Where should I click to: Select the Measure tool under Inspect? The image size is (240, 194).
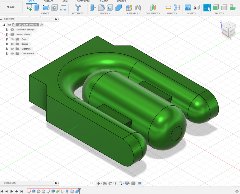169,7
